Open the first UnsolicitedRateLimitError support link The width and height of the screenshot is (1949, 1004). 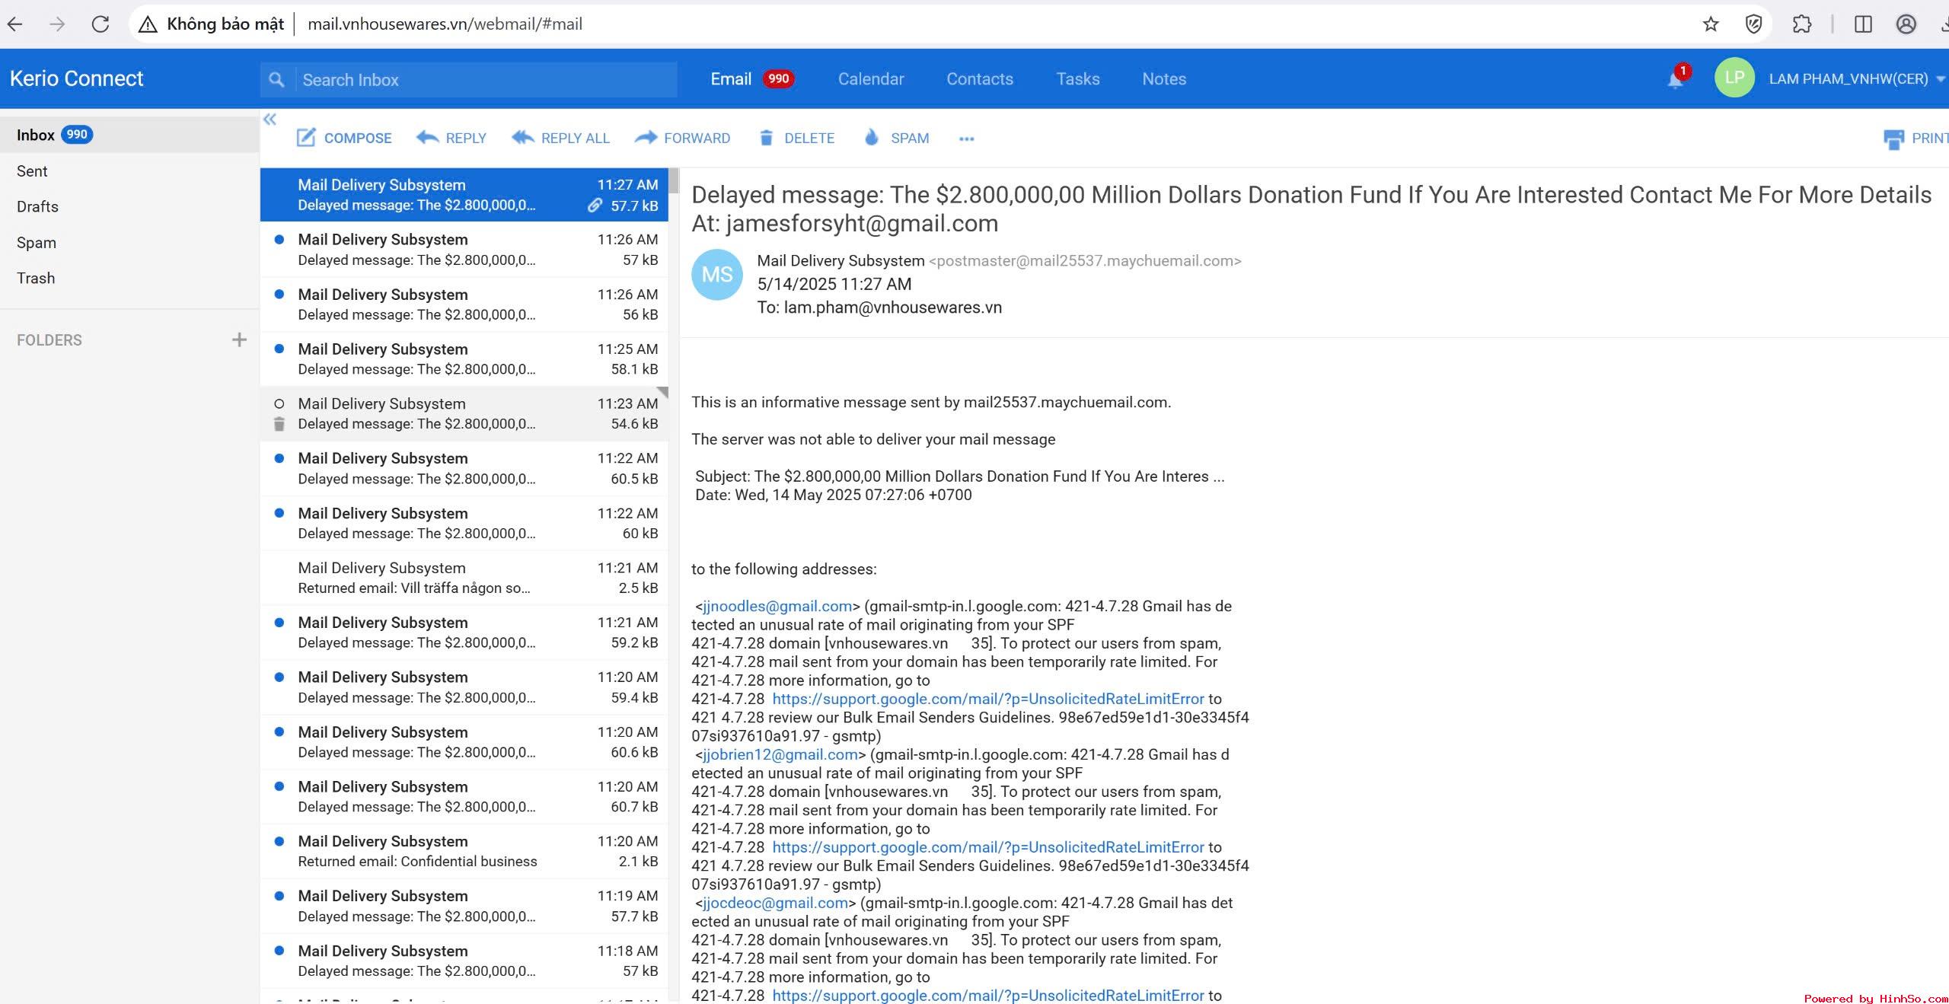tap(988, 699)
